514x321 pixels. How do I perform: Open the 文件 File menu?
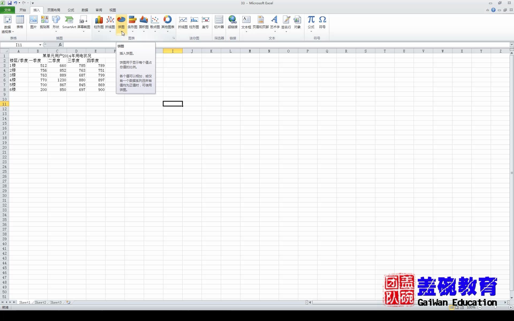click(x=7, y=10)
